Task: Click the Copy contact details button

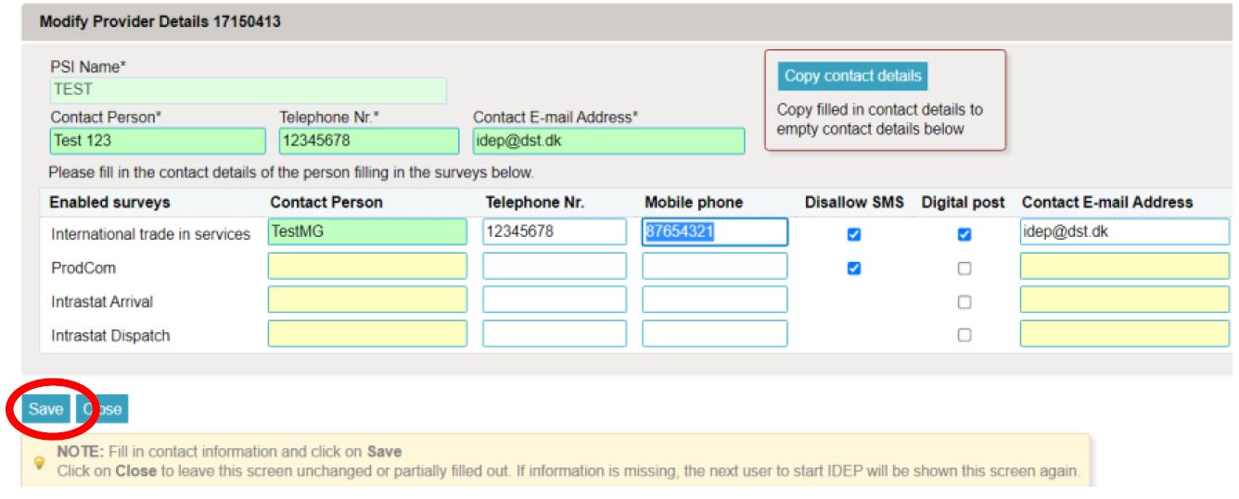Action: pos(852,76)
